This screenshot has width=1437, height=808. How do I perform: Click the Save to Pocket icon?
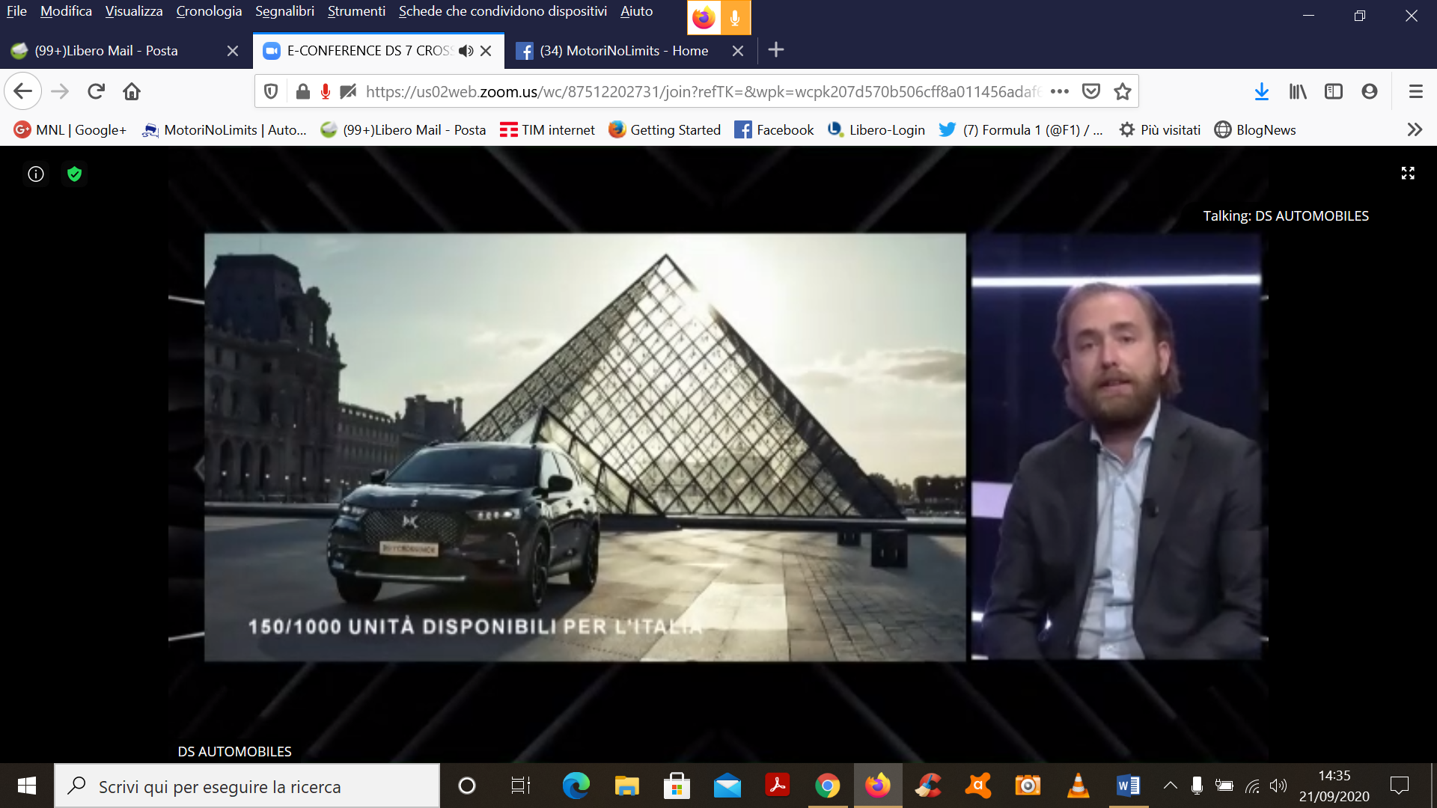tap(1091, 91)
